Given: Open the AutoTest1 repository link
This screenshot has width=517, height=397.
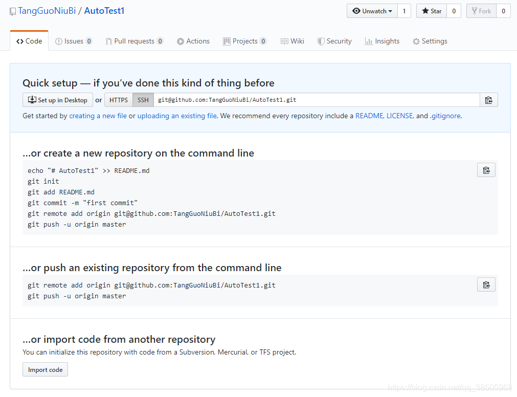Looking at the screenshot, I should click(x=104, y=11).
